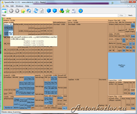The image size is (137, 114).
Task: Click the less detail blue cube icon
Action: coord(49,11)
